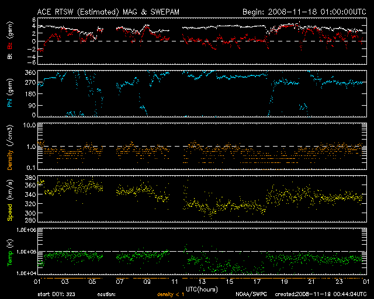This screenshot has width=374, height=299.
Task: Click the green Temp (K) axis label
Action: tap(9, 251)
